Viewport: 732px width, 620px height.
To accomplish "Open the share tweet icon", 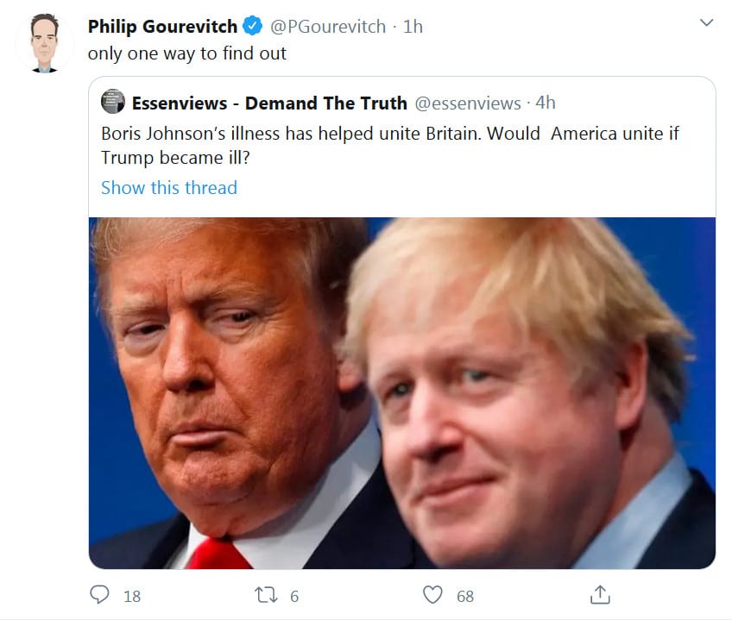I will click(x=600, y=595).
